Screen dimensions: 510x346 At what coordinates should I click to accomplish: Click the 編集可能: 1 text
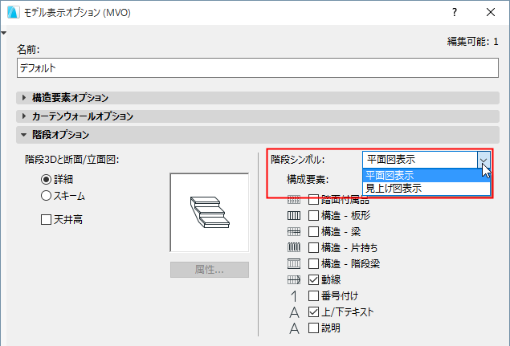(x=472, y=42)
